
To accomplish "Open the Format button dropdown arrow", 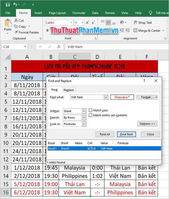I will tap(156, 97).
